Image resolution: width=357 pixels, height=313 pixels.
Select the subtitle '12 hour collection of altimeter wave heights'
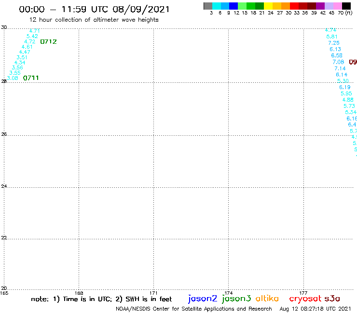coord(94,20)
